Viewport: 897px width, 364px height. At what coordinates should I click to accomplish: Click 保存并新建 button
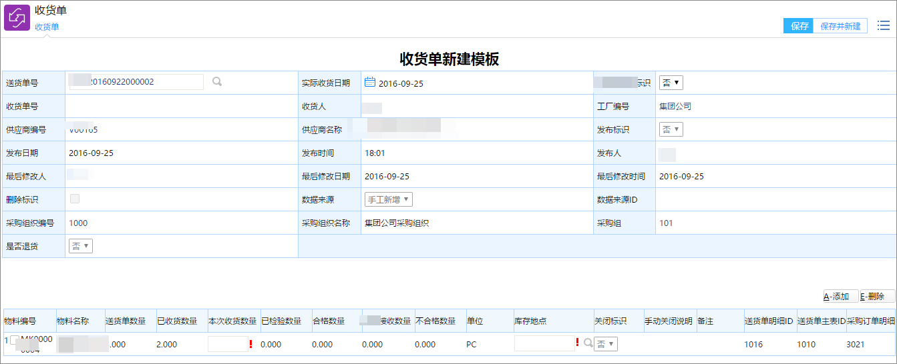840,26
